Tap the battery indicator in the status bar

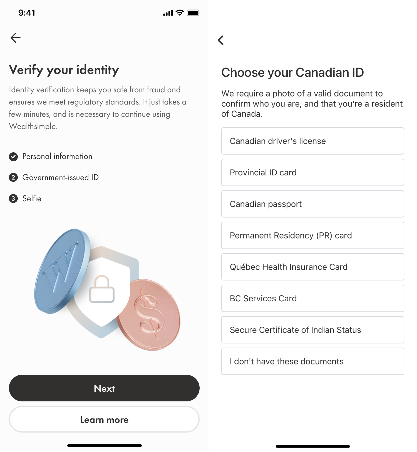click(x=194, y=13)
